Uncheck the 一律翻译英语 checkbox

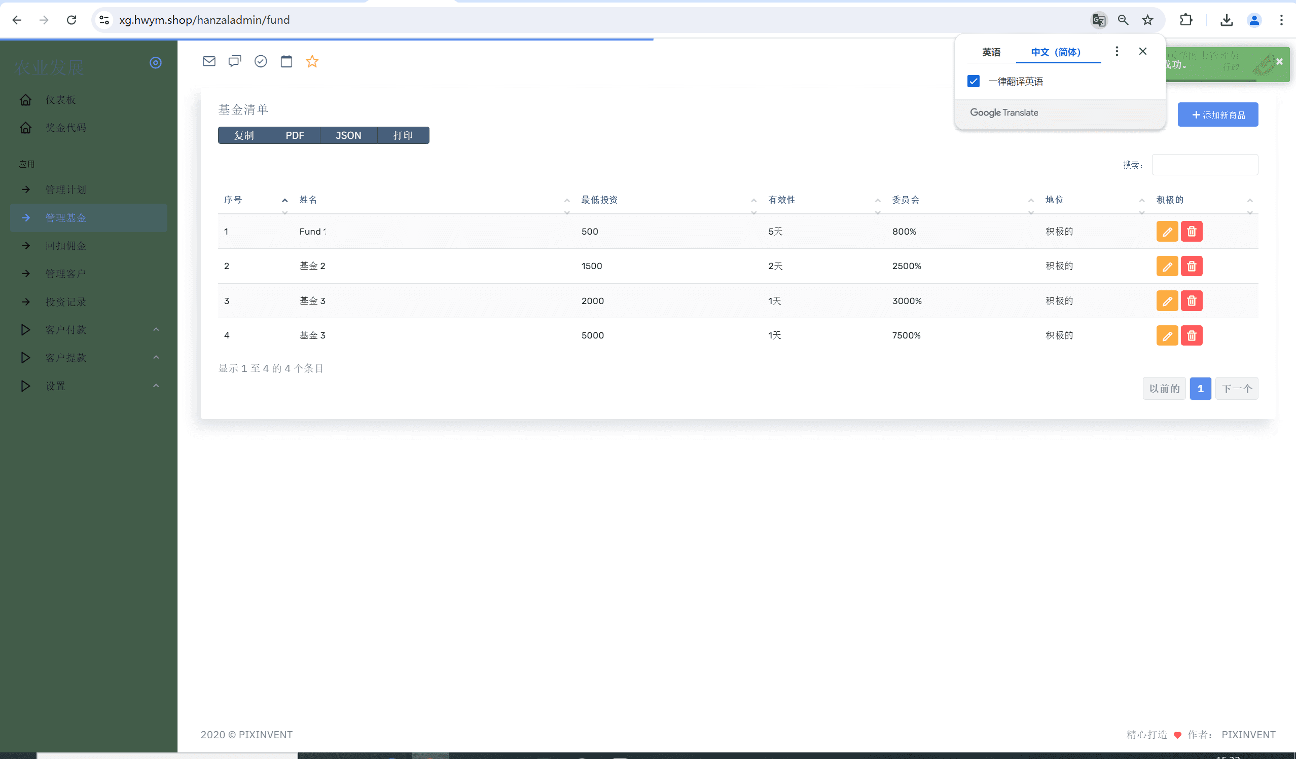click(x=974, y=81)
